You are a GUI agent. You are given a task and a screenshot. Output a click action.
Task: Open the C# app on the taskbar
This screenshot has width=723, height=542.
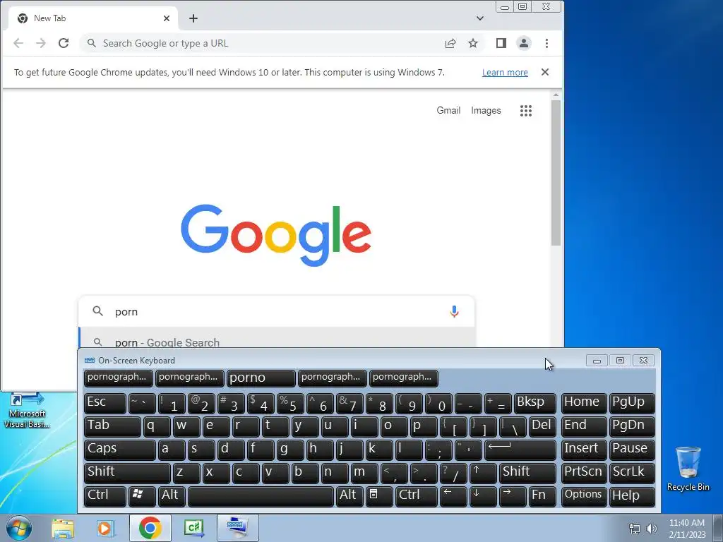194,529
